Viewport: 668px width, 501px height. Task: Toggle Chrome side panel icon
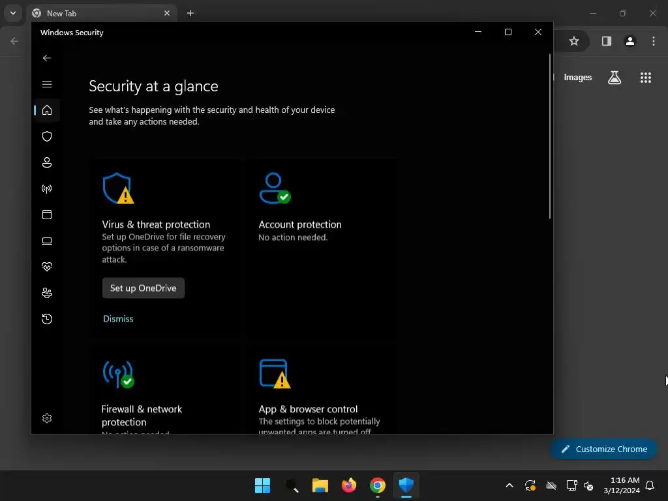606,41
